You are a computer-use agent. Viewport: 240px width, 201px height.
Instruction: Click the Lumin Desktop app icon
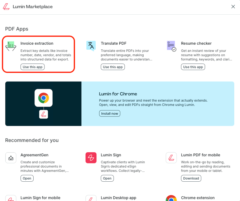[91, 198]
